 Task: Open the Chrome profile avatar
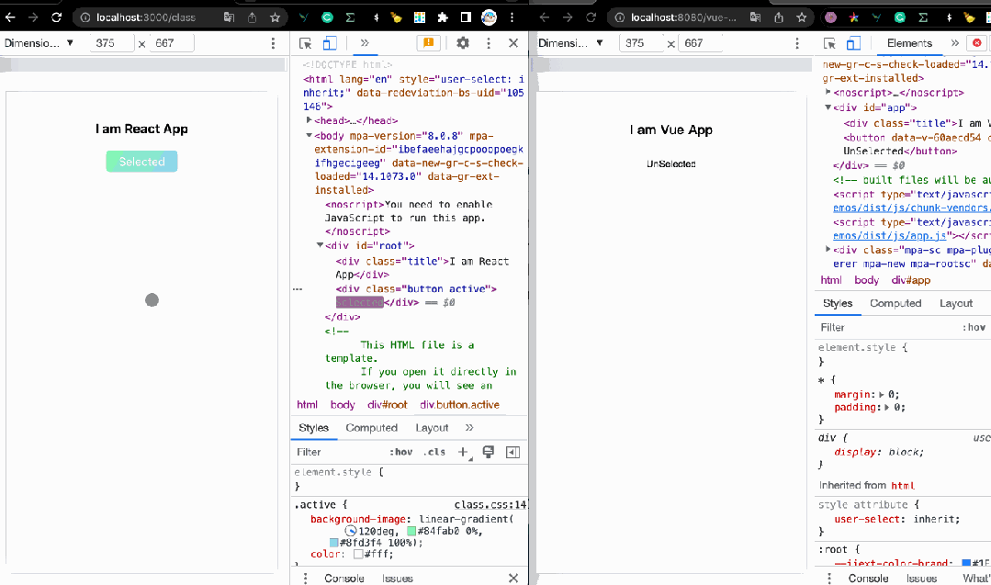pos(490,17)
